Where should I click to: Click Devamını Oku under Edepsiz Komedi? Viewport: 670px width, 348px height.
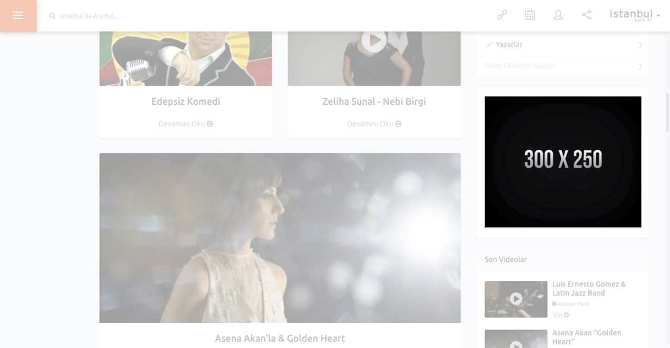185,124
